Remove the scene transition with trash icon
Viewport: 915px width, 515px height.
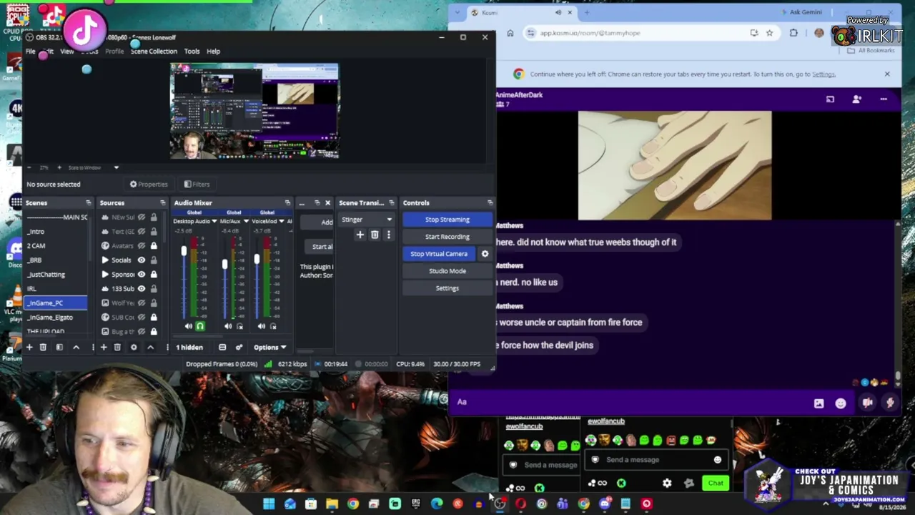point(375,235)
